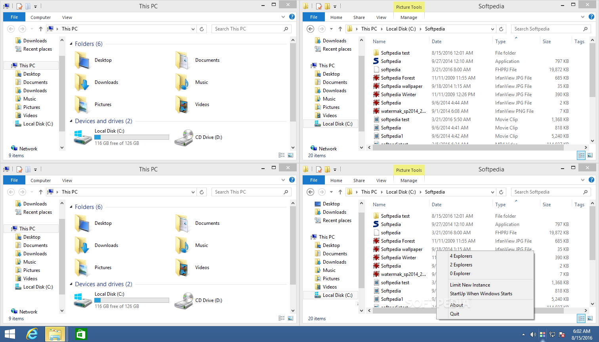Switch to details view in top-left This PC window
599x342 pixels.
[282, 156]
